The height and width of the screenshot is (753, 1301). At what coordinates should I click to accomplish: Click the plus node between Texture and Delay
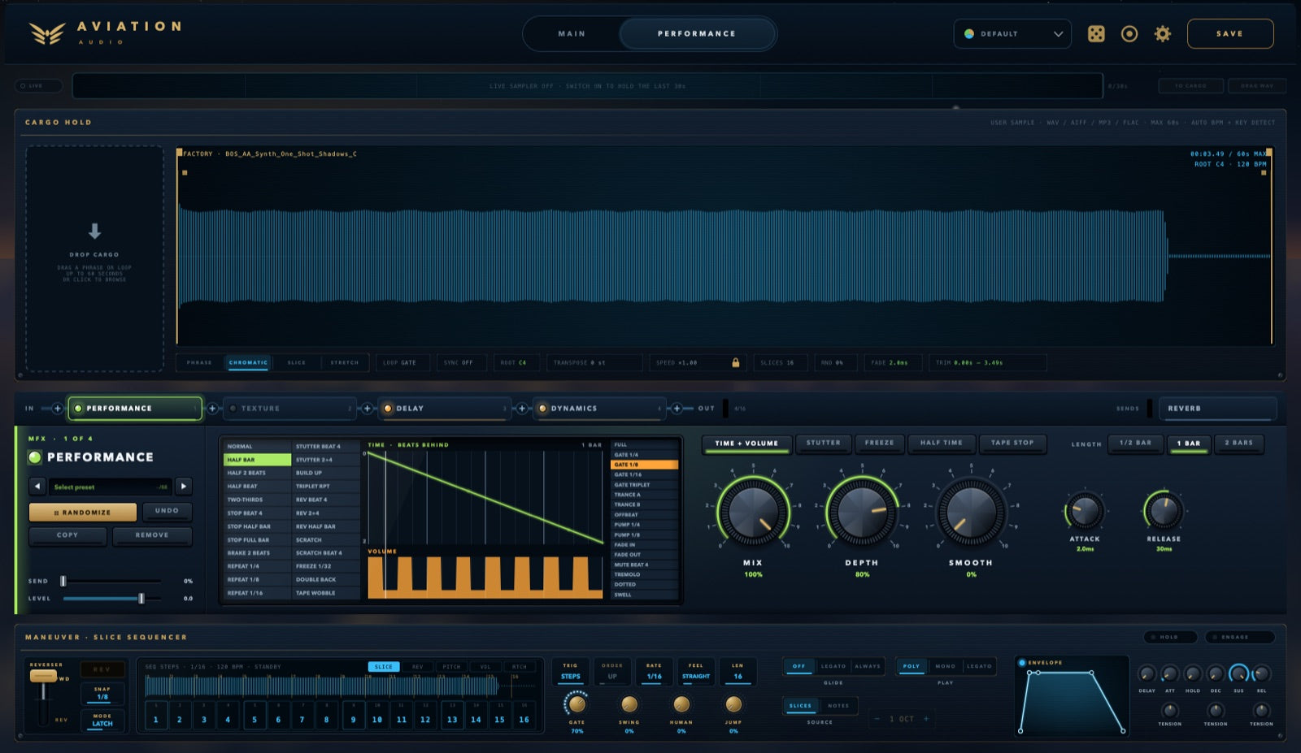(x=367, y=409)
